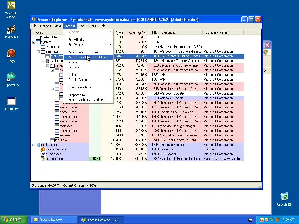This screenshot has height=224, width=299.
Task: Choose Check VirusTotal menu entry
Action: [x=88, y=87]
